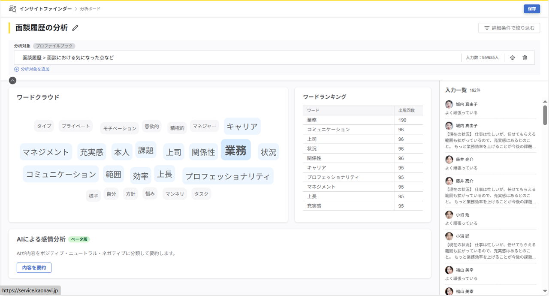
Task: Delete analysis target with trash icon
Action: 525,57
